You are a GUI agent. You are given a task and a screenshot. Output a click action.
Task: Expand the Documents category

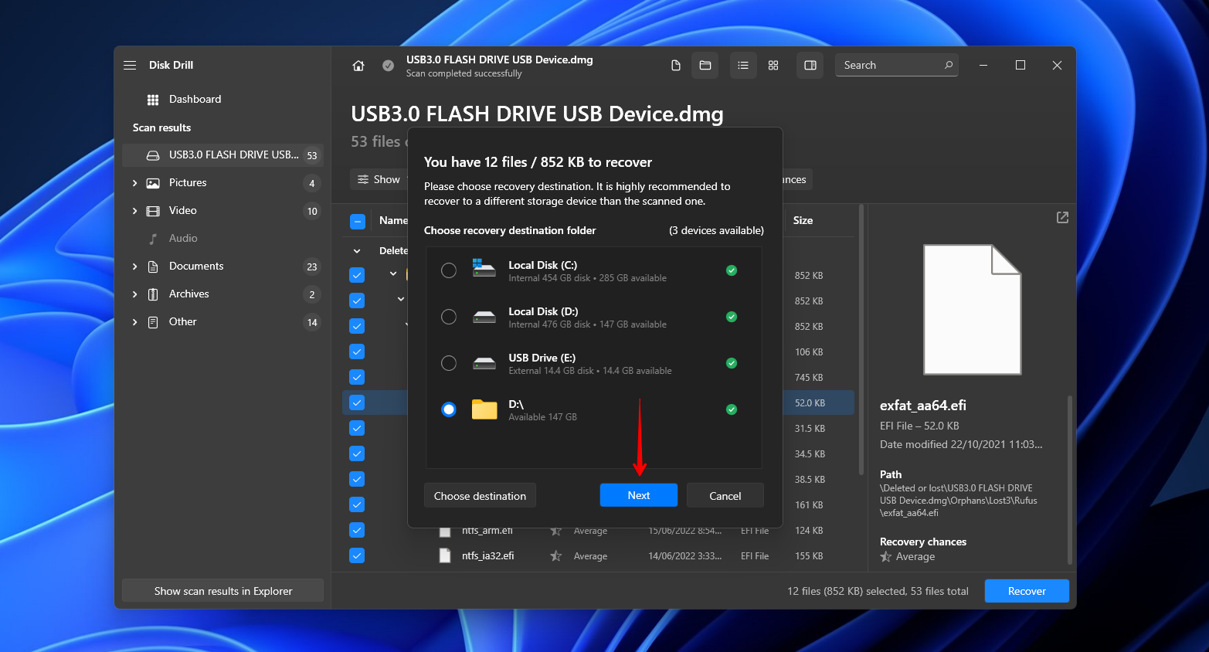135,267
